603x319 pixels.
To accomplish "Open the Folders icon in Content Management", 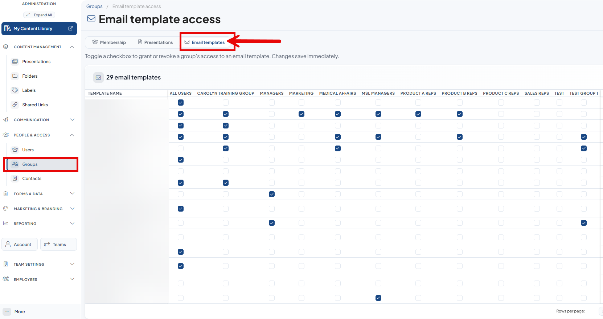I will 15,76.
